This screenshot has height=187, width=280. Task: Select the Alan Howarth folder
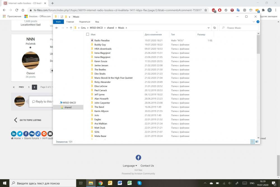tap(101, 98)
